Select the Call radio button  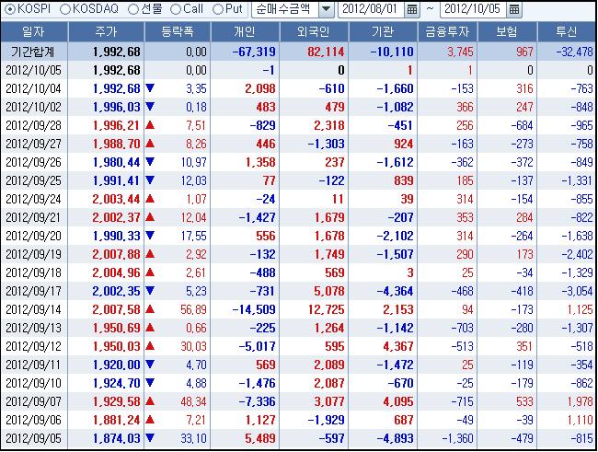click(175, 9)
